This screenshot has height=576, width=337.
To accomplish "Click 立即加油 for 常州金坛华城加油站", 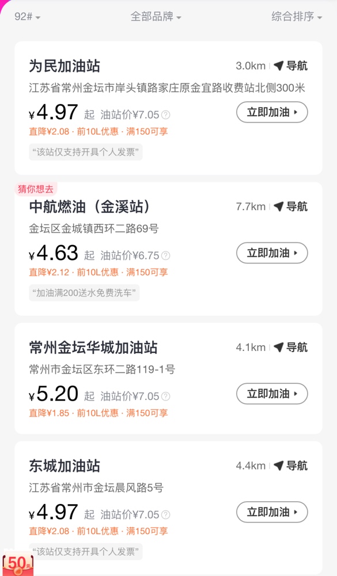I will point(272,394).
